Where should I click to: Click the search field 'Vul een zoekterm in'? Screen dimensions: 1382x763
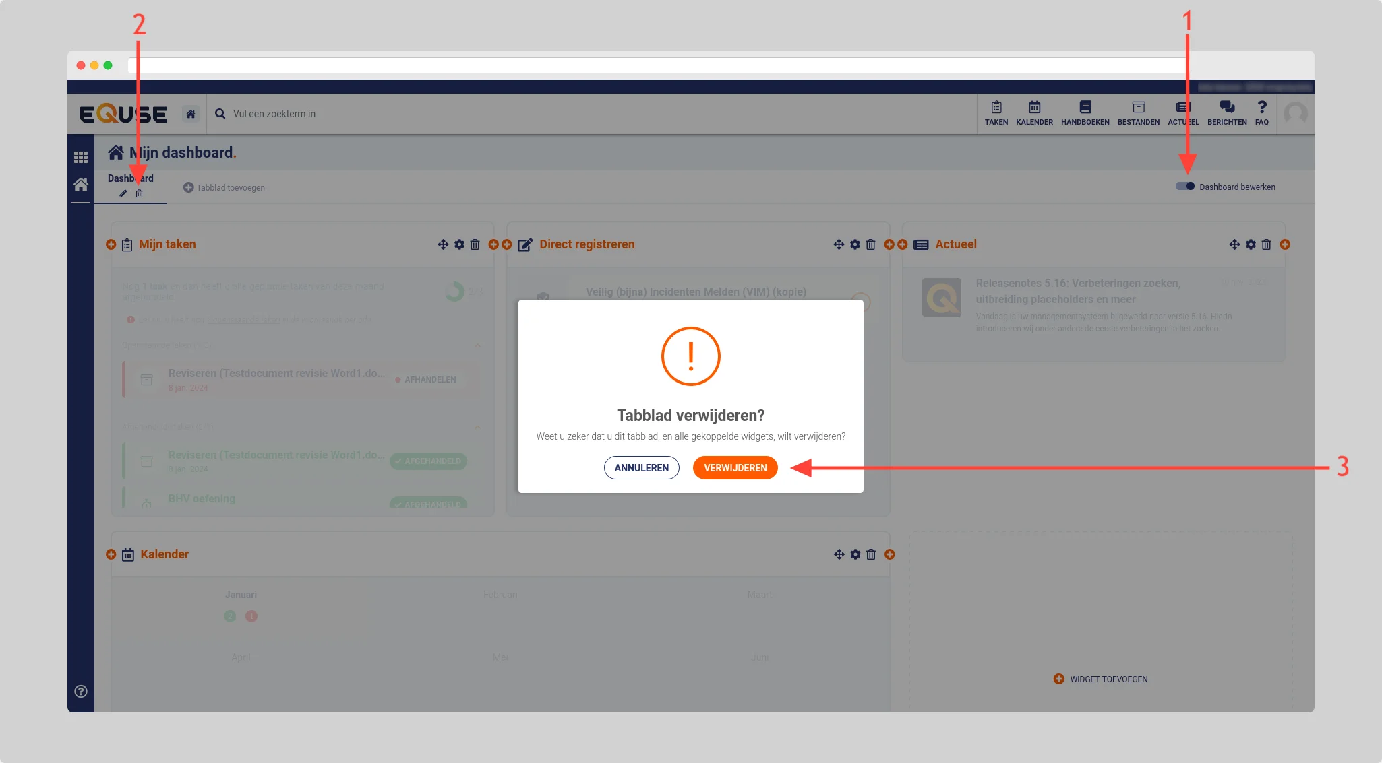274,114
